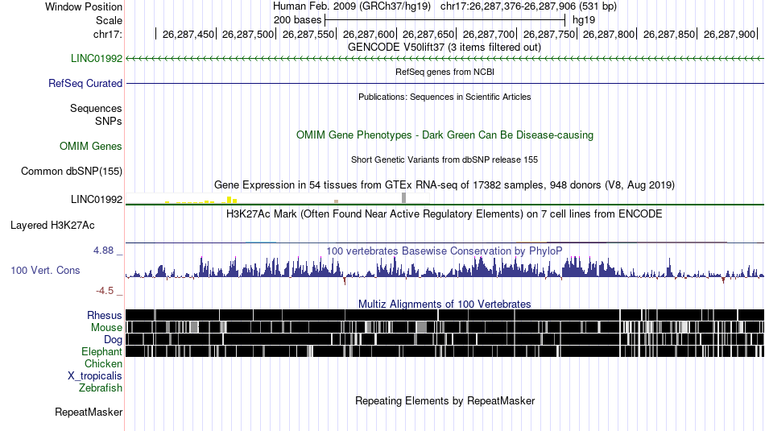Click the Rhesus alignment block row
Image resolution: width=765 pixels, height=431 pixels.
pos(445,315)
